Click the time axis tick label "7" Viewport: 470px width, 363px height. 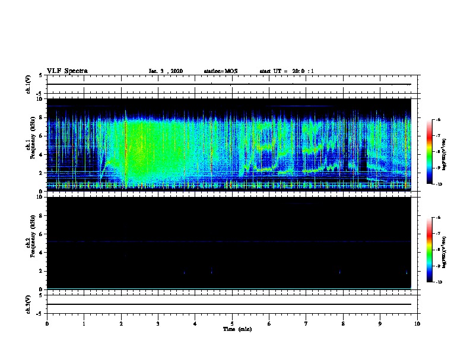click(x=306, y=324)
